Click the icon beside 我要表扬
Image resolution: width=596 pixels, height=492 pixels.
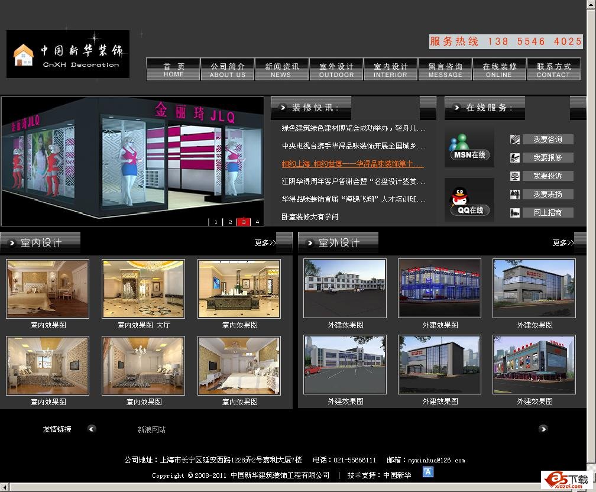click(x=515, y=195)
